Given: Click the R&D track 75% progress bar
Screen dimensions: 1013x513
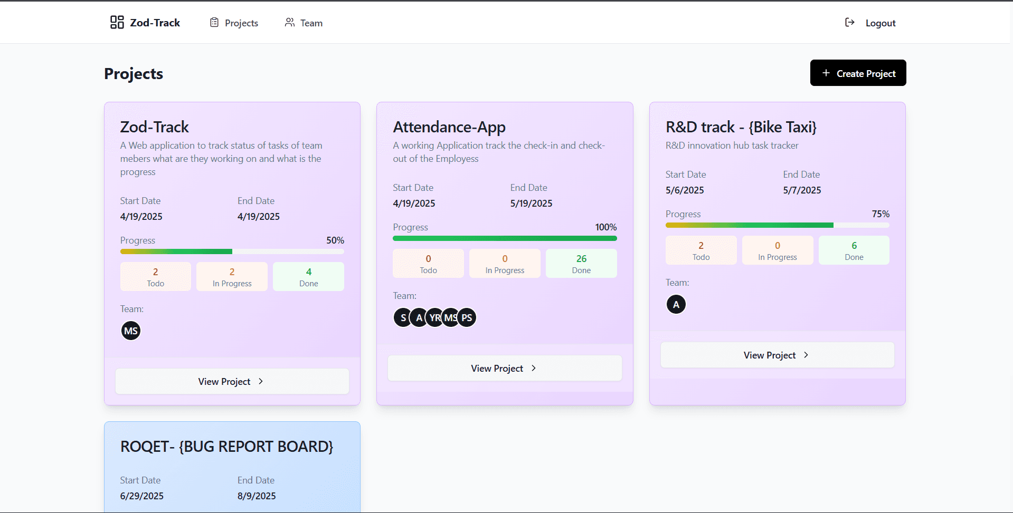Looking at the screenshot, I should tap(778, 225).
